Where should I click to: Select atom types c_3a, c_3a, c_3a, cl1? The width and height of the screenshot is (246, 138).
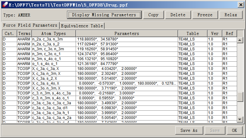coord(54,108)
